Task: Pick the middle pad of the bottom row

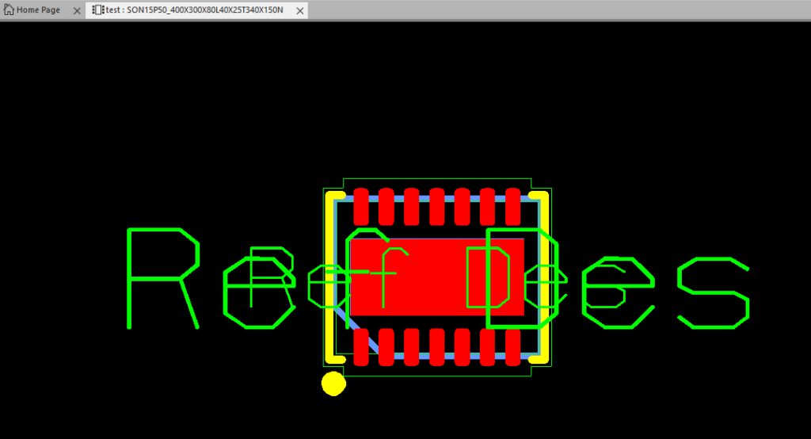Action: coord(437,347)
